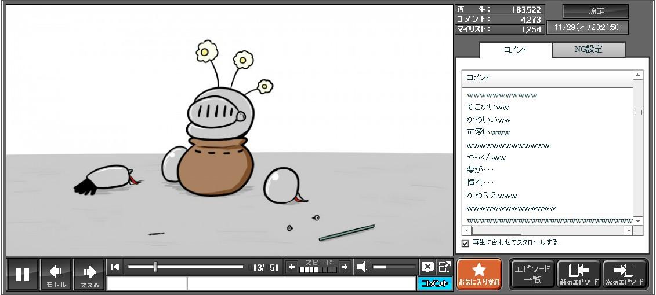The height and width of the screenshot is (295, 656).
Task: Click the ススム forward arrow button
Action: (x=89, y=274)
